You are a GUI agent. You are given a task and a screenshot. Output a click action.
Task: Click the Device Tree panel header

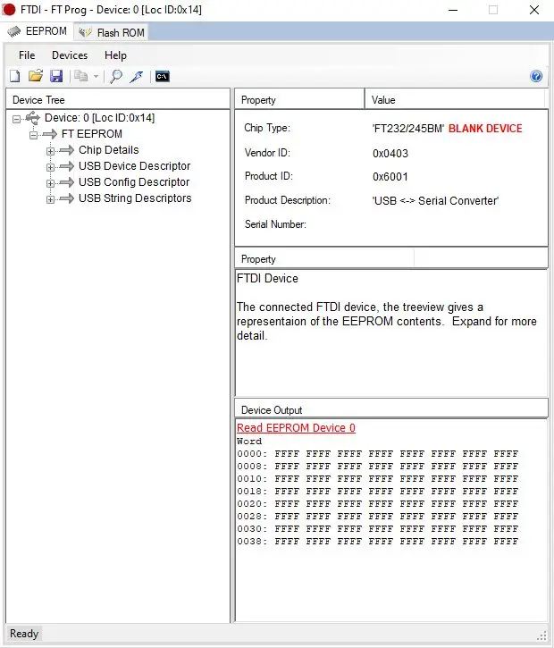[118, 99]
